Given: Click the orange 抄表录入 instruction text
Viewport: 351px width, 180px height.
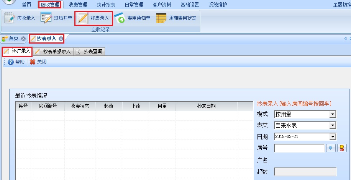Looking at the screenshot, I should pos(294,104).
